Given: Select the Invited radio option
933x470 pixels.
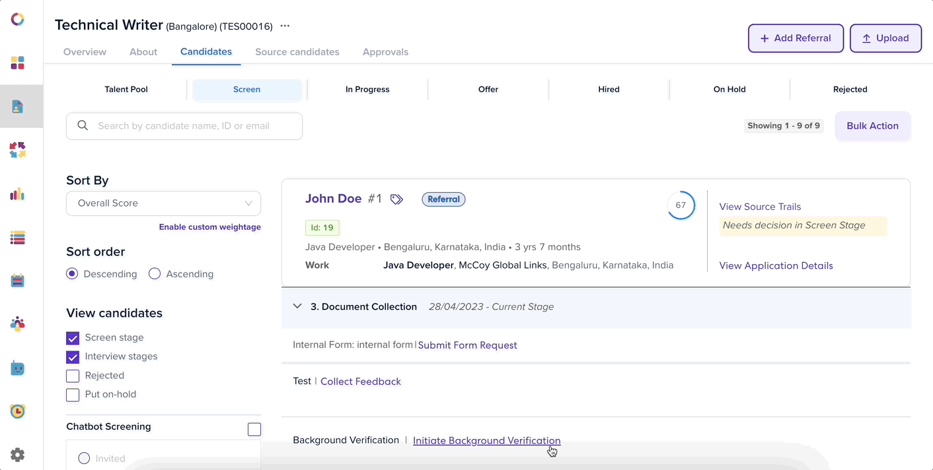Looking at the screenshot, I should click(84, 458).
